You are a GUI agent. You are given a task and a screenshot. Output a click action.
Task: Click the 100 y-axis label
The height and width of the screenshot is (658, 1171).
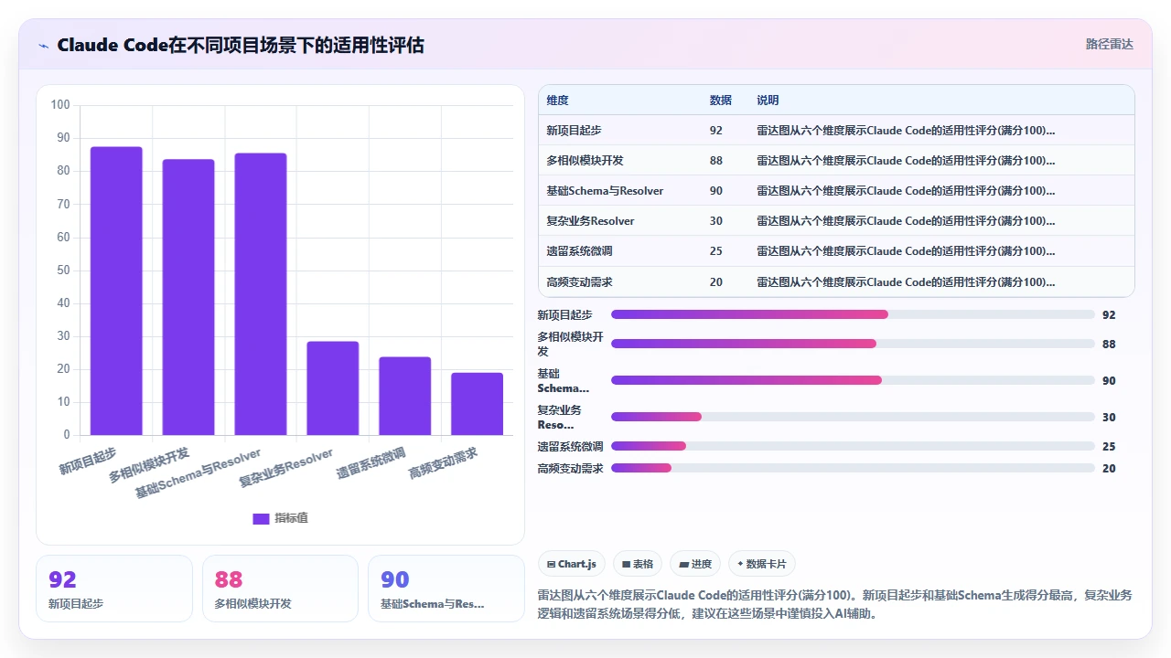pos(60,105)
